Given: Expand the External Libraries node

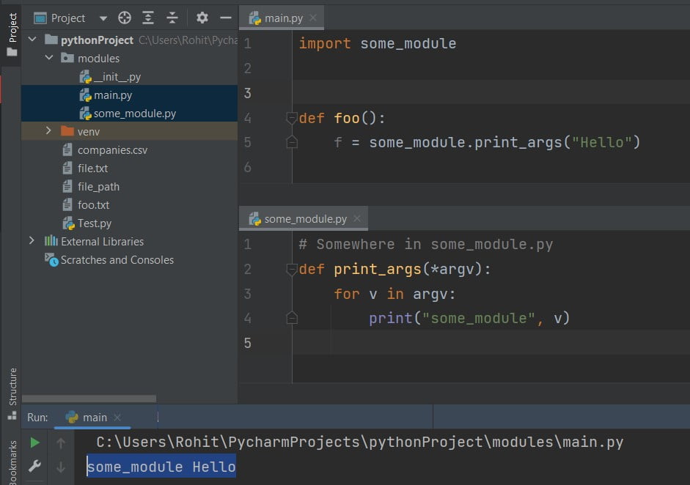Looking at the screenshot, I should coord(31,241).
